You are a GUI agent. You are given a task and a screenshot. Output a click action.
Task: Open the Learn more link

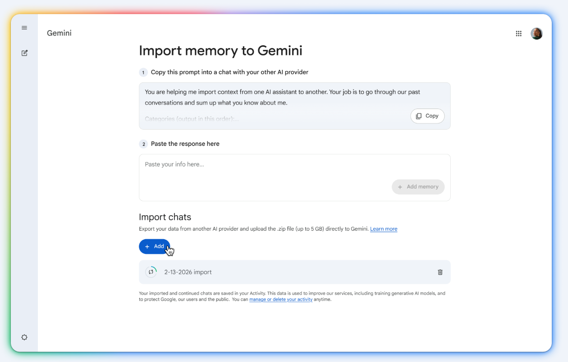(384, 229)
